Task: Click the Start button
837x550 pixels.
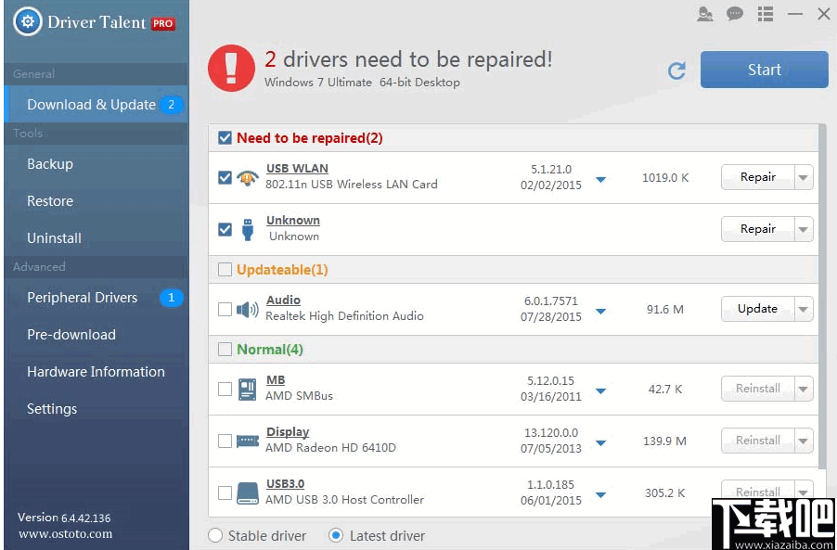Action: 764,70
